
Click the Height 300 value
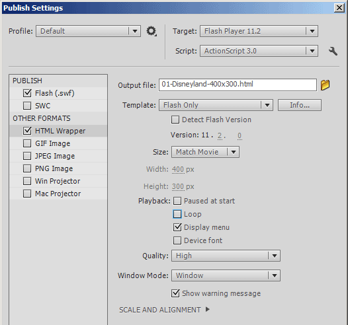tap(178, 186)
